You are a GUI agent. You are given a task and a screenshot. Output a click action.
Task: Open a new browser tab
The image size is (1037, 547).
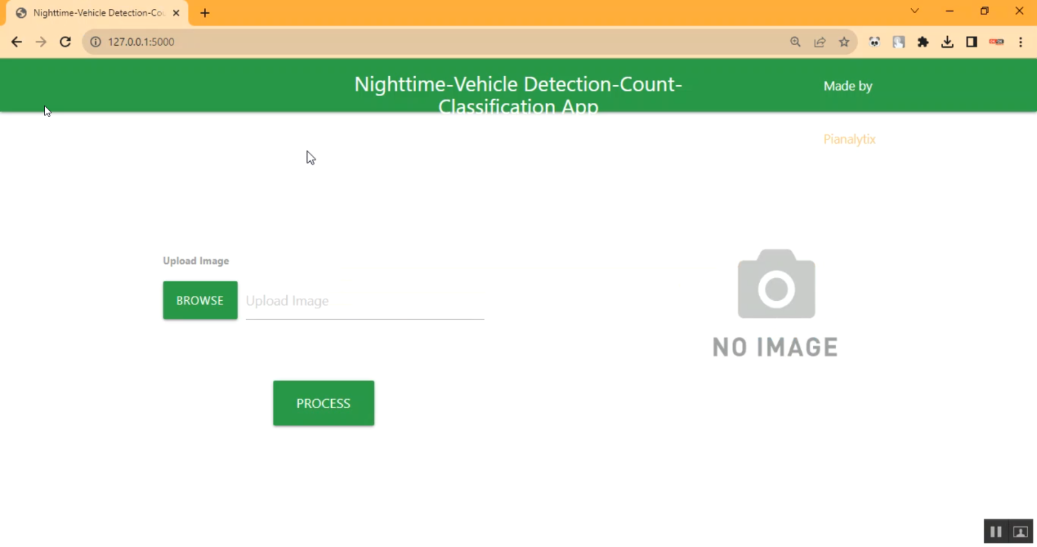205,13
